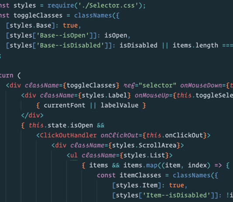Click '[styles.Item]' key
The width and height of the screenshot is (233, 202).
click(x=137, y=185)
